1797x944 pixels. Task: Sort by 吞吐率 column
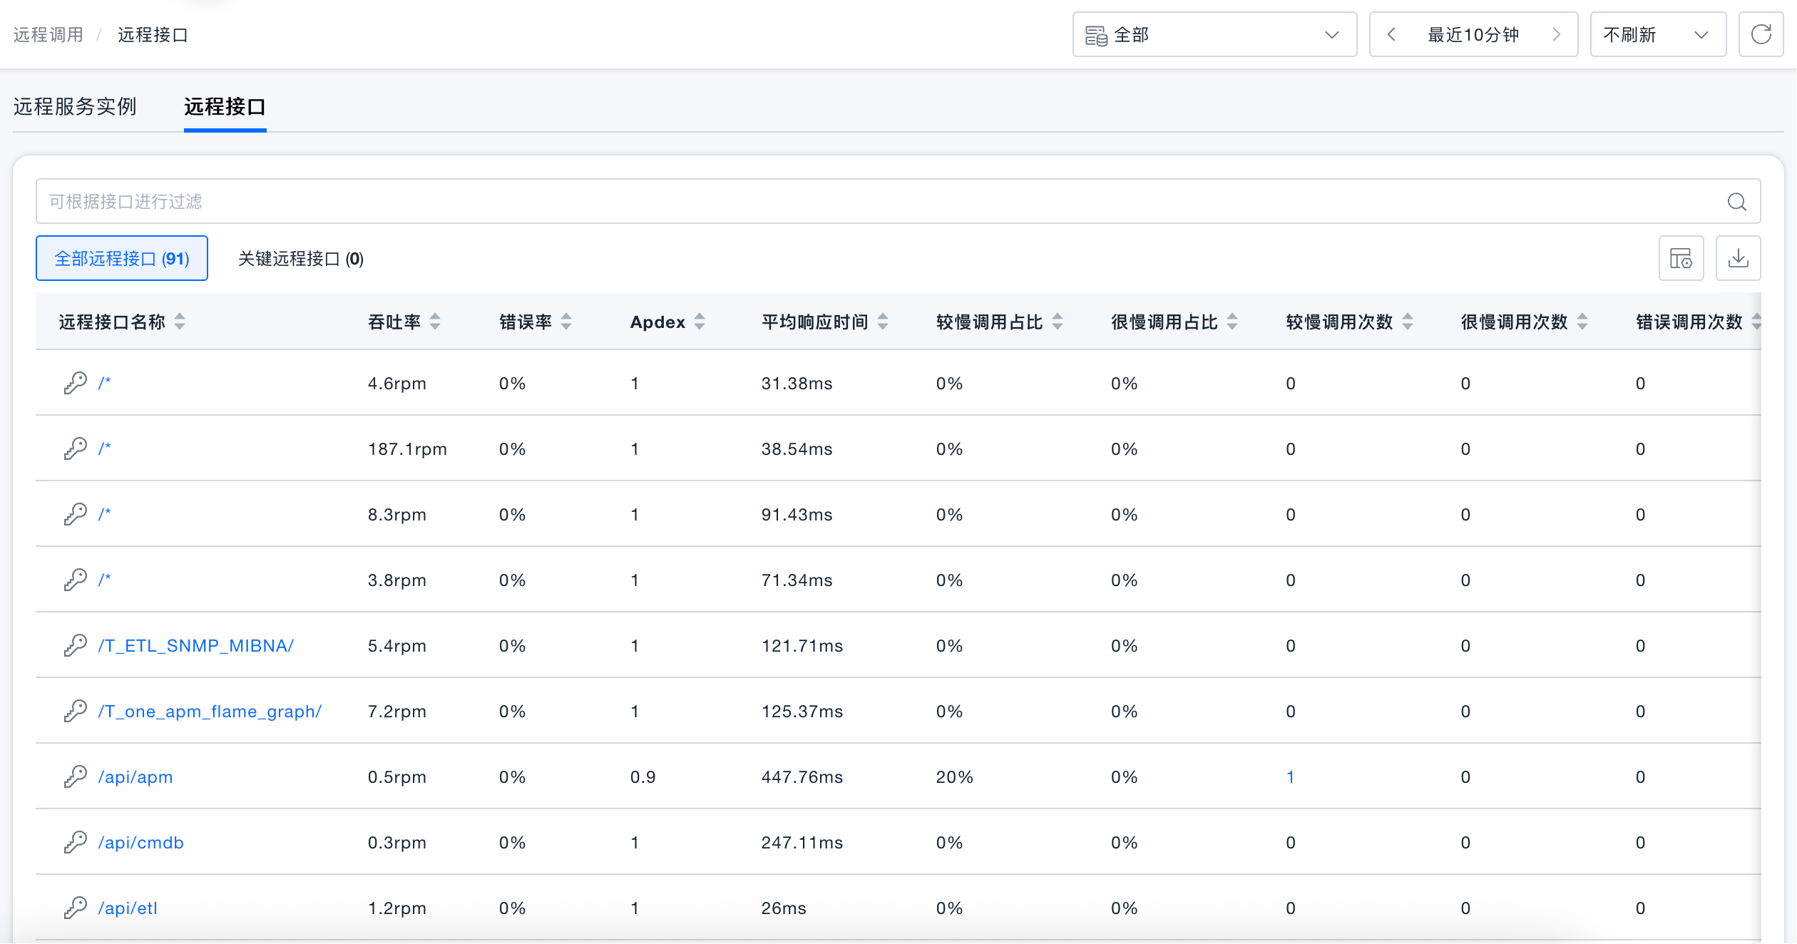tap(435, 322)
